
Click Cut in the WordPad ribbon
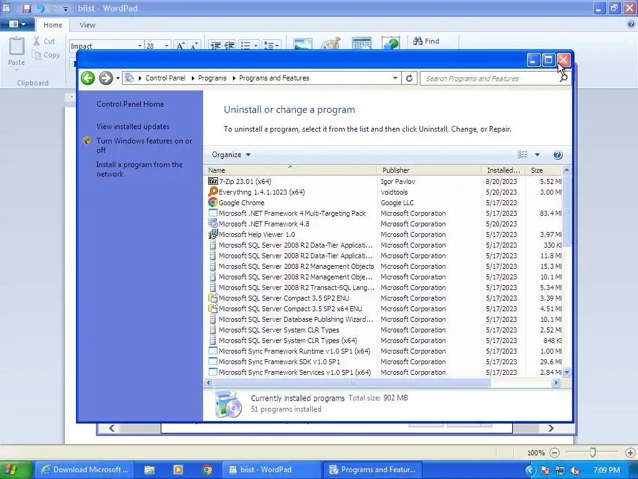click(44, 41)
